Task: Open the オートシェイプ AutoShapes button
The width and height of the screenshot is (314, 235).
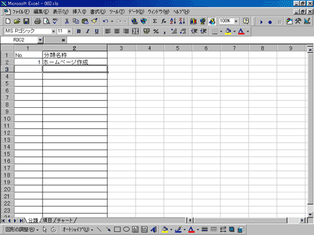Action: point(78,229)
